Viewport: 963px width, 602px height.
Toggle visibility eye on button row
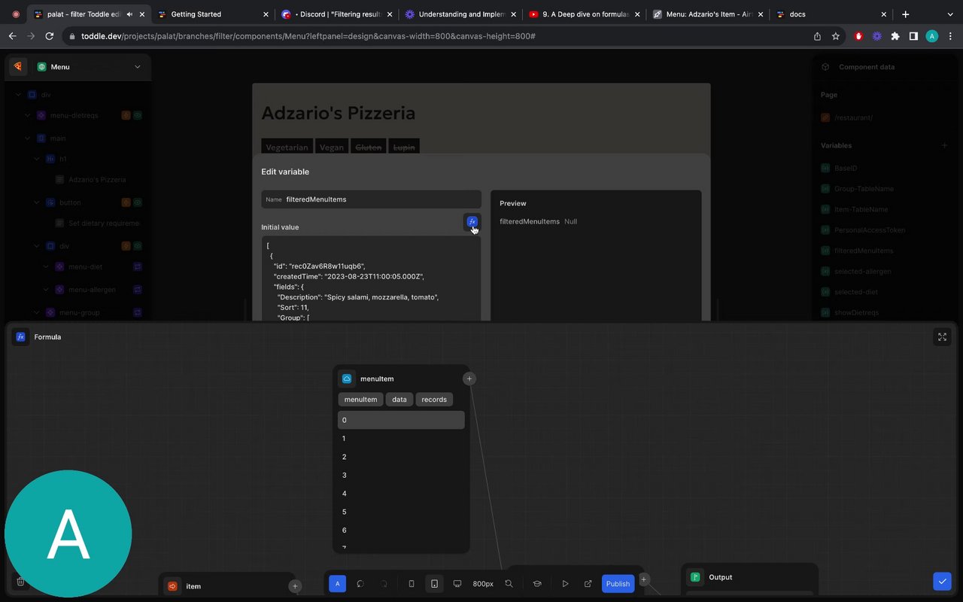pos(138,202)
